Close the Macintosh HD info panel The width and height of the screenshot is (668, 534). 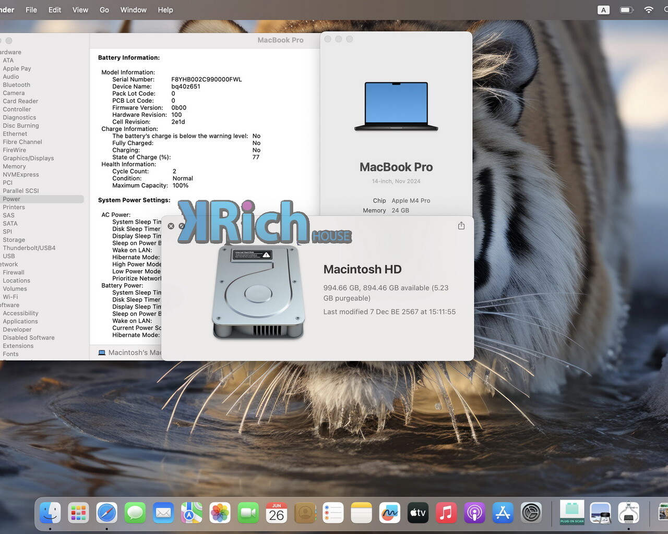(171, 226)
